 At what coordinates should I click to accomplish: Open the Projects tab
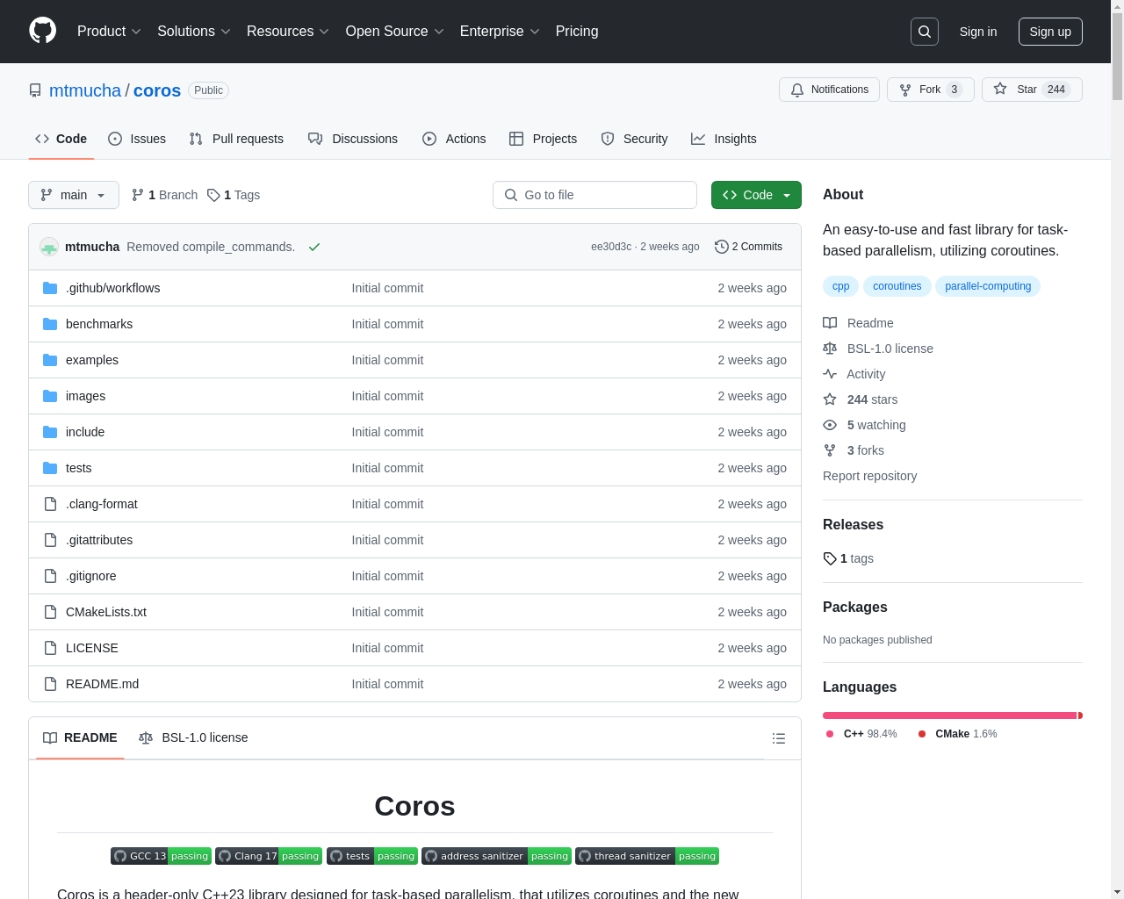(543, 139)
